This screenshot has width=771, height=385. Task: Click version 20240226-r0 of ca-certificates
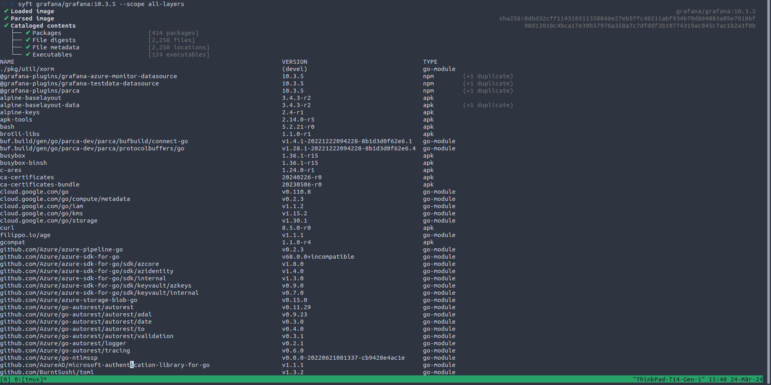(302, 177)
